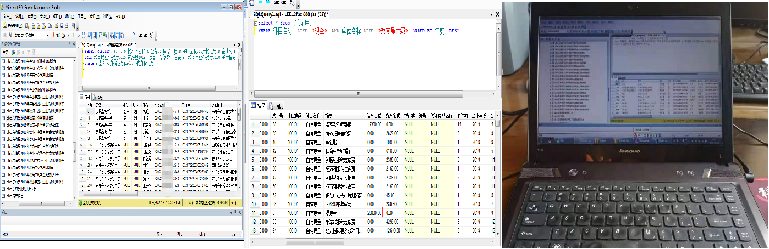
Task: Collapse the Select statement outline in right editor
Action: pyautogui.click(x=255, y=24)
